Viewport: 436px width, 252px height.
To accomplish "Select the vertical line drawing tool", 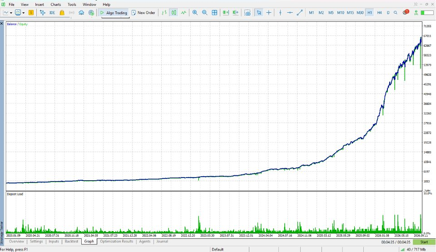I will tap(280, 13).
